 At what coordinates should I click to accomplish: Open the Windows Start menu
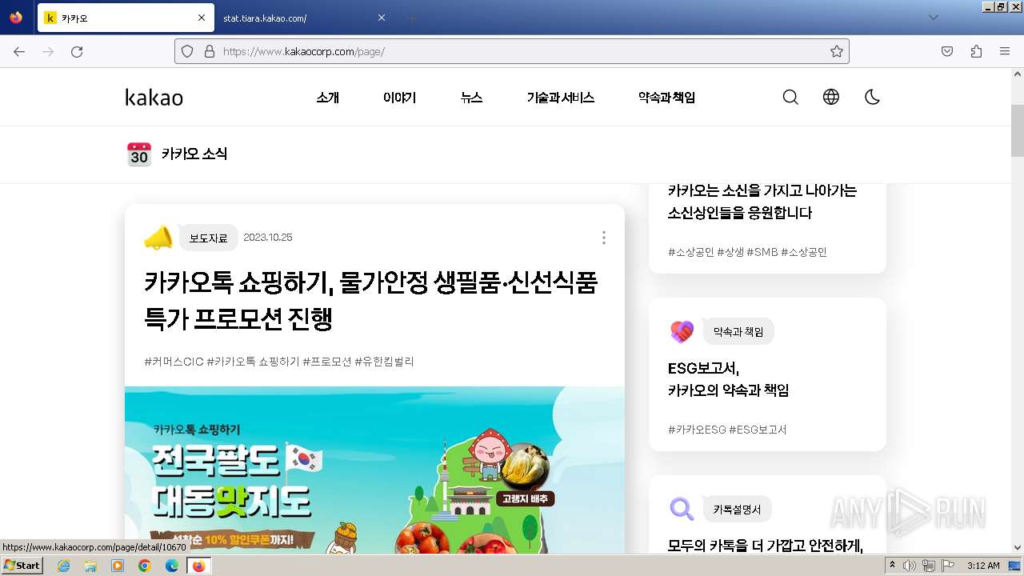click(x=22, y=566)
